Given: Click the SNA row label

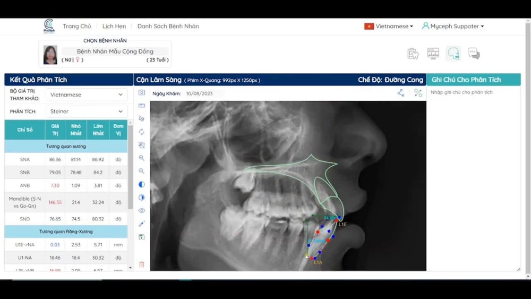Looking at the screenshot, I should click(25, 159).
